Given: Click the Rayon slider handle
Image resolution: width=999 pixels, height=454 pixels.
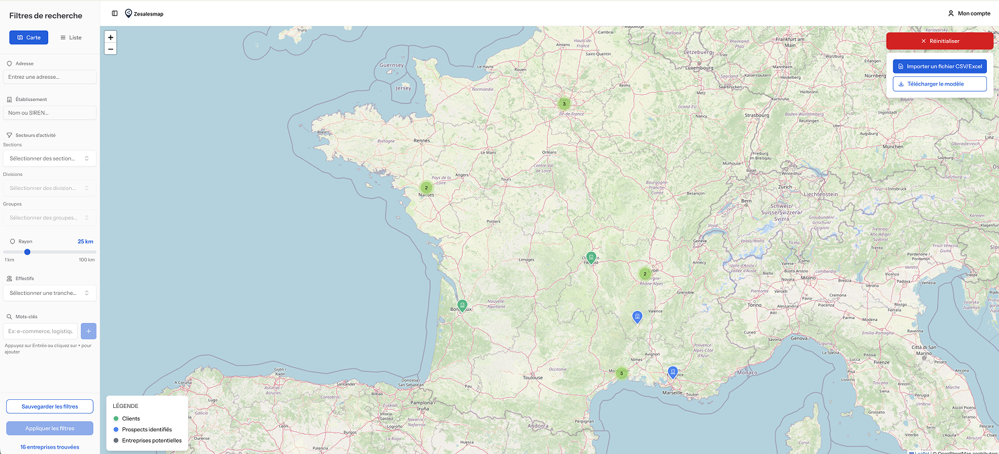Looking at the screenshot, I should [x=27, y=252].
